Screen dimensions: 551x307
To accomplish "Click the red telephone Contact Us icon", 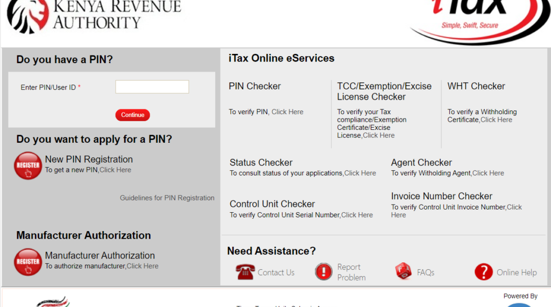I will [245, 272].
